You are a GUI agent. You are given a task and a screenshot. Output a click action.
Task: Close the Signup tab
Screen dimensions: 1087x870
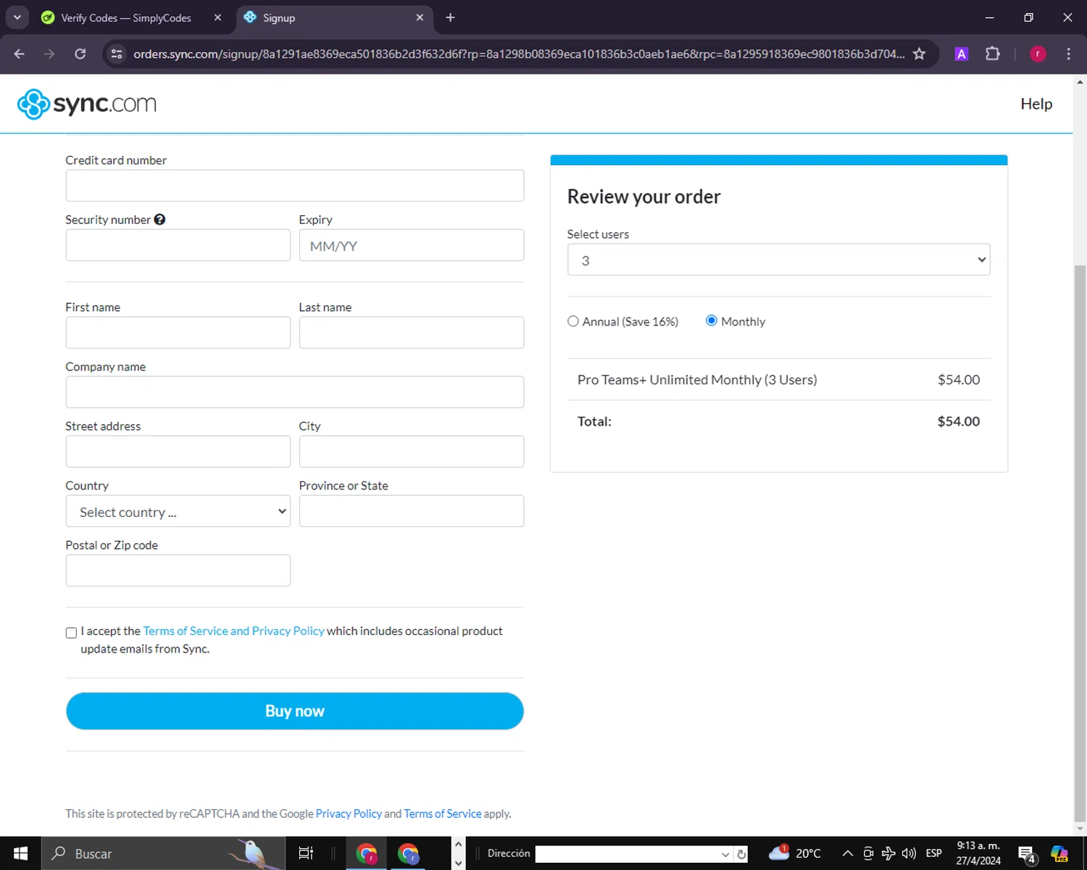[x=420, y=17]
